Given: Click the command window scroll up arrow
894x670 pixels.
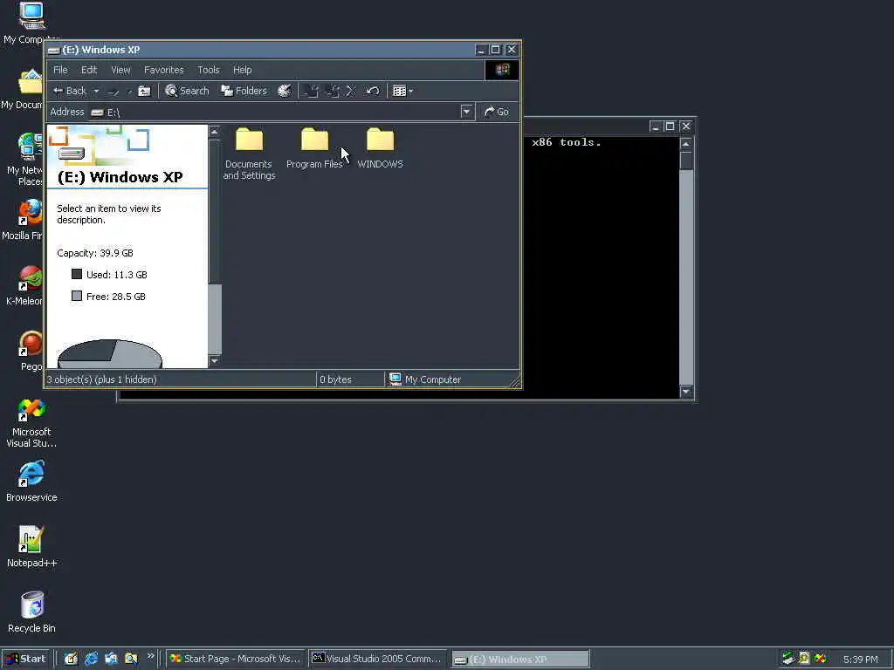Looking at the screenshot, I should click(686, 144).
